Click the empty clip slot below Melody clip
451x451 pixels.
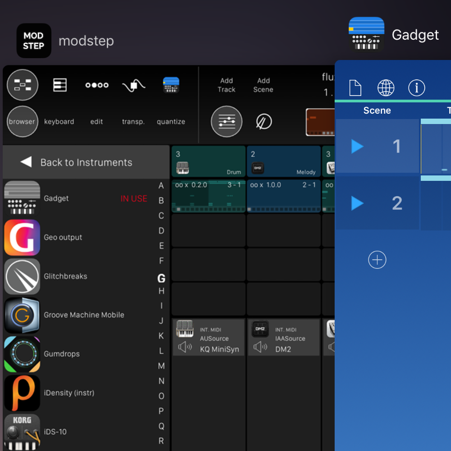pos(284,230)
